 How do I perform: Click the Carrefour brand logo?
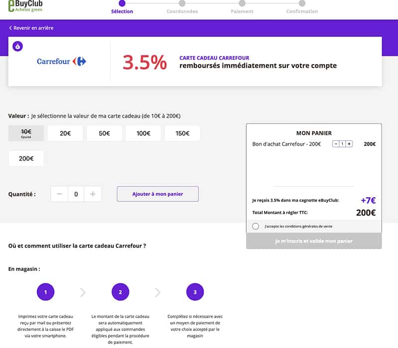coord(61,61)
